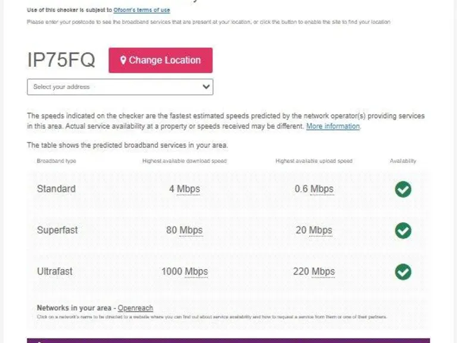Select the Ultrafast broadband type label
This screenshot has height=343, width=457.
tap(55, 271)
